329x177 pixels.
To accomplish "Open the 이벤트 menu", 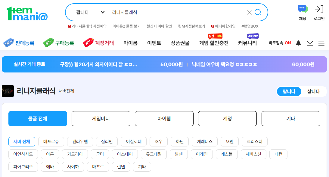I will click(x=154, y=43).
